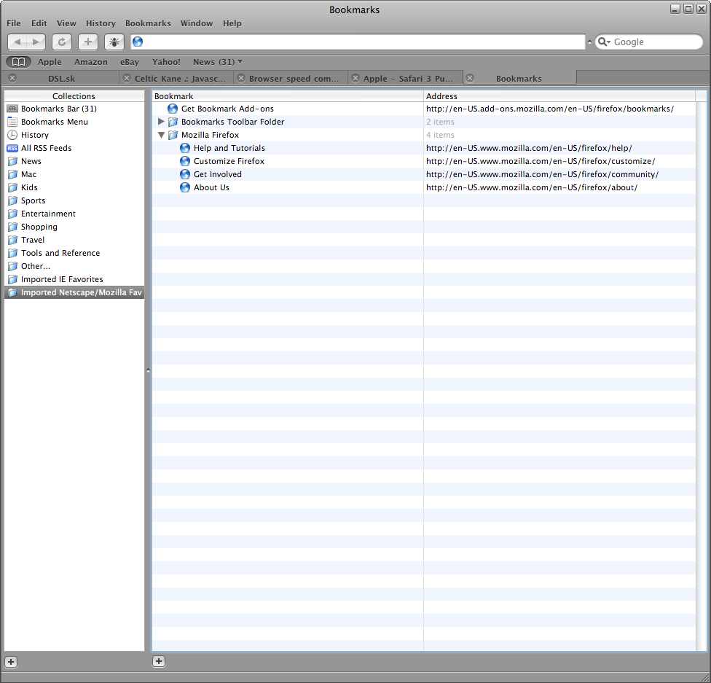Image resolution: width=711 pixels, height=683 pixels.
Task: Click the clock icon beside History
Action: tap(12, 135)
